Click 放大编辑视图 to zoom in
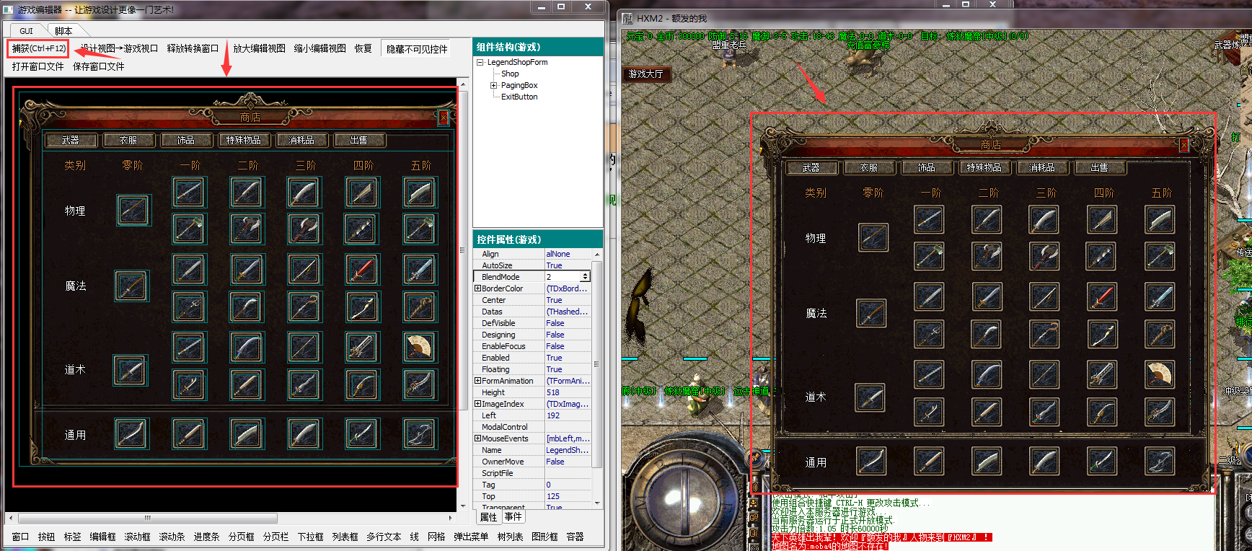The width and height of the screenshot is (1252, 551). [260, 48]
